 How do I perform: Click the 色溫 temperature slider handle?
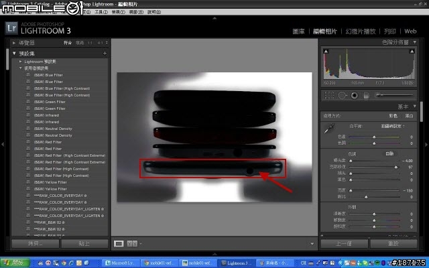tap(374, 137)
